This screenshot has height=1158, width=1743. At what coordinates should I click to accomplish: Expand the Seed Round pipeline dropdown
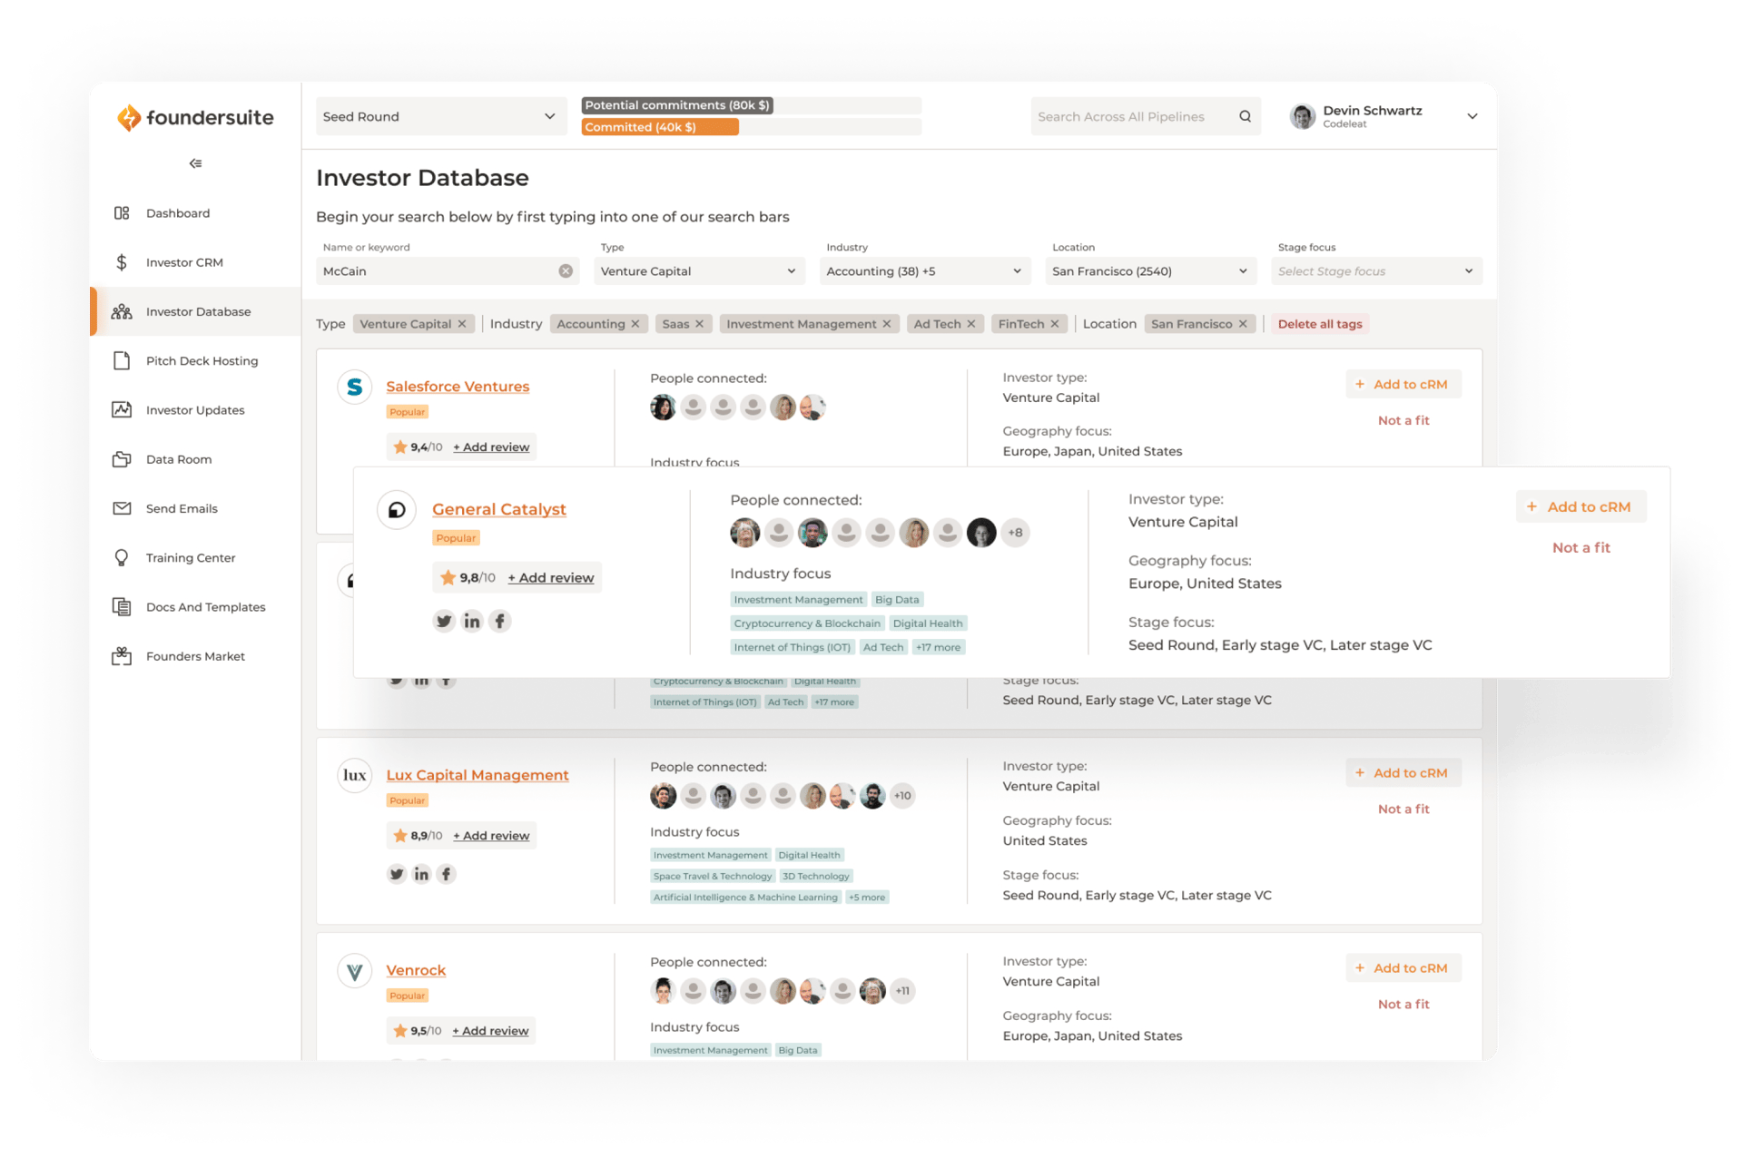[x=440, y=116]
